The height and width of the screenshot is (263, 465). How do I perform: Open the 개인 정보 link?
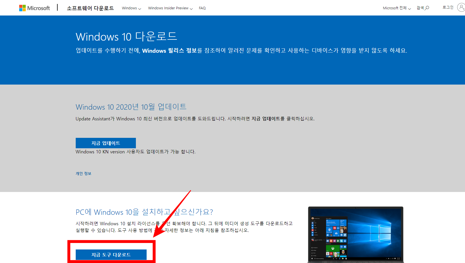tap(83, 173)
